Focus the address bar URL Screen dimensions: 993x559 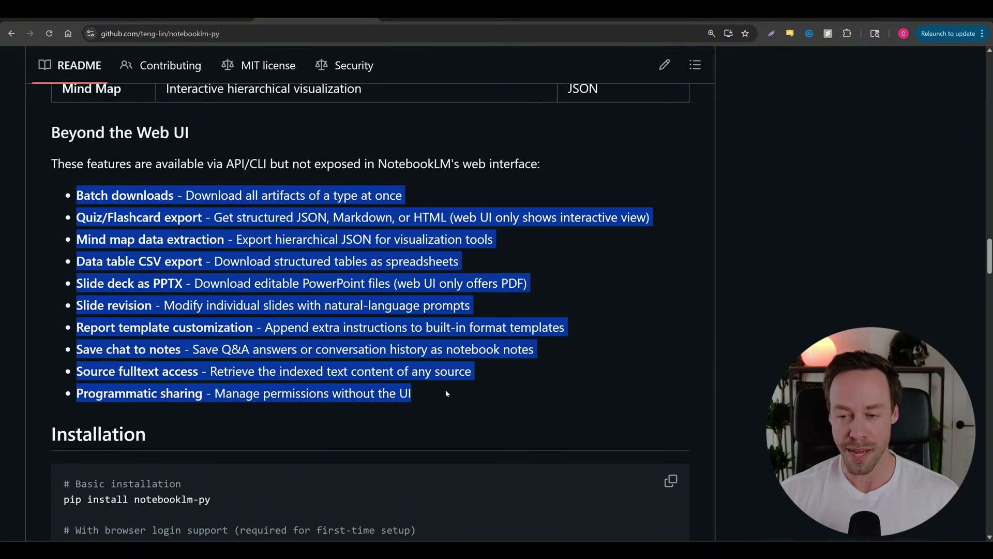click(x=160, y=34)
